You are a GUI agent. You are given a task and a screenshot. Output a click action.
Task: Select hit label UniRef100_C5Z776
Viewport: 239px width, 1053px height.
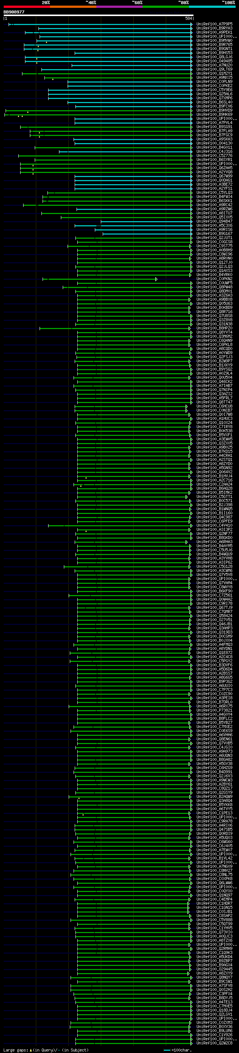pyautogui.click(x=214, y=156)
